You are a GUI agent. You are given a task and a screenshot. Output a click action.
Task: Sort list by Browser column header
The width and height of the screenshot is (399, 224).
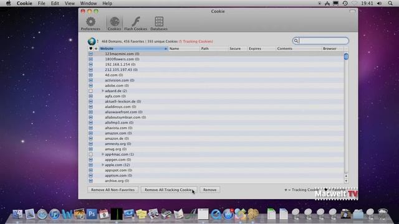(x=332, y=49)
